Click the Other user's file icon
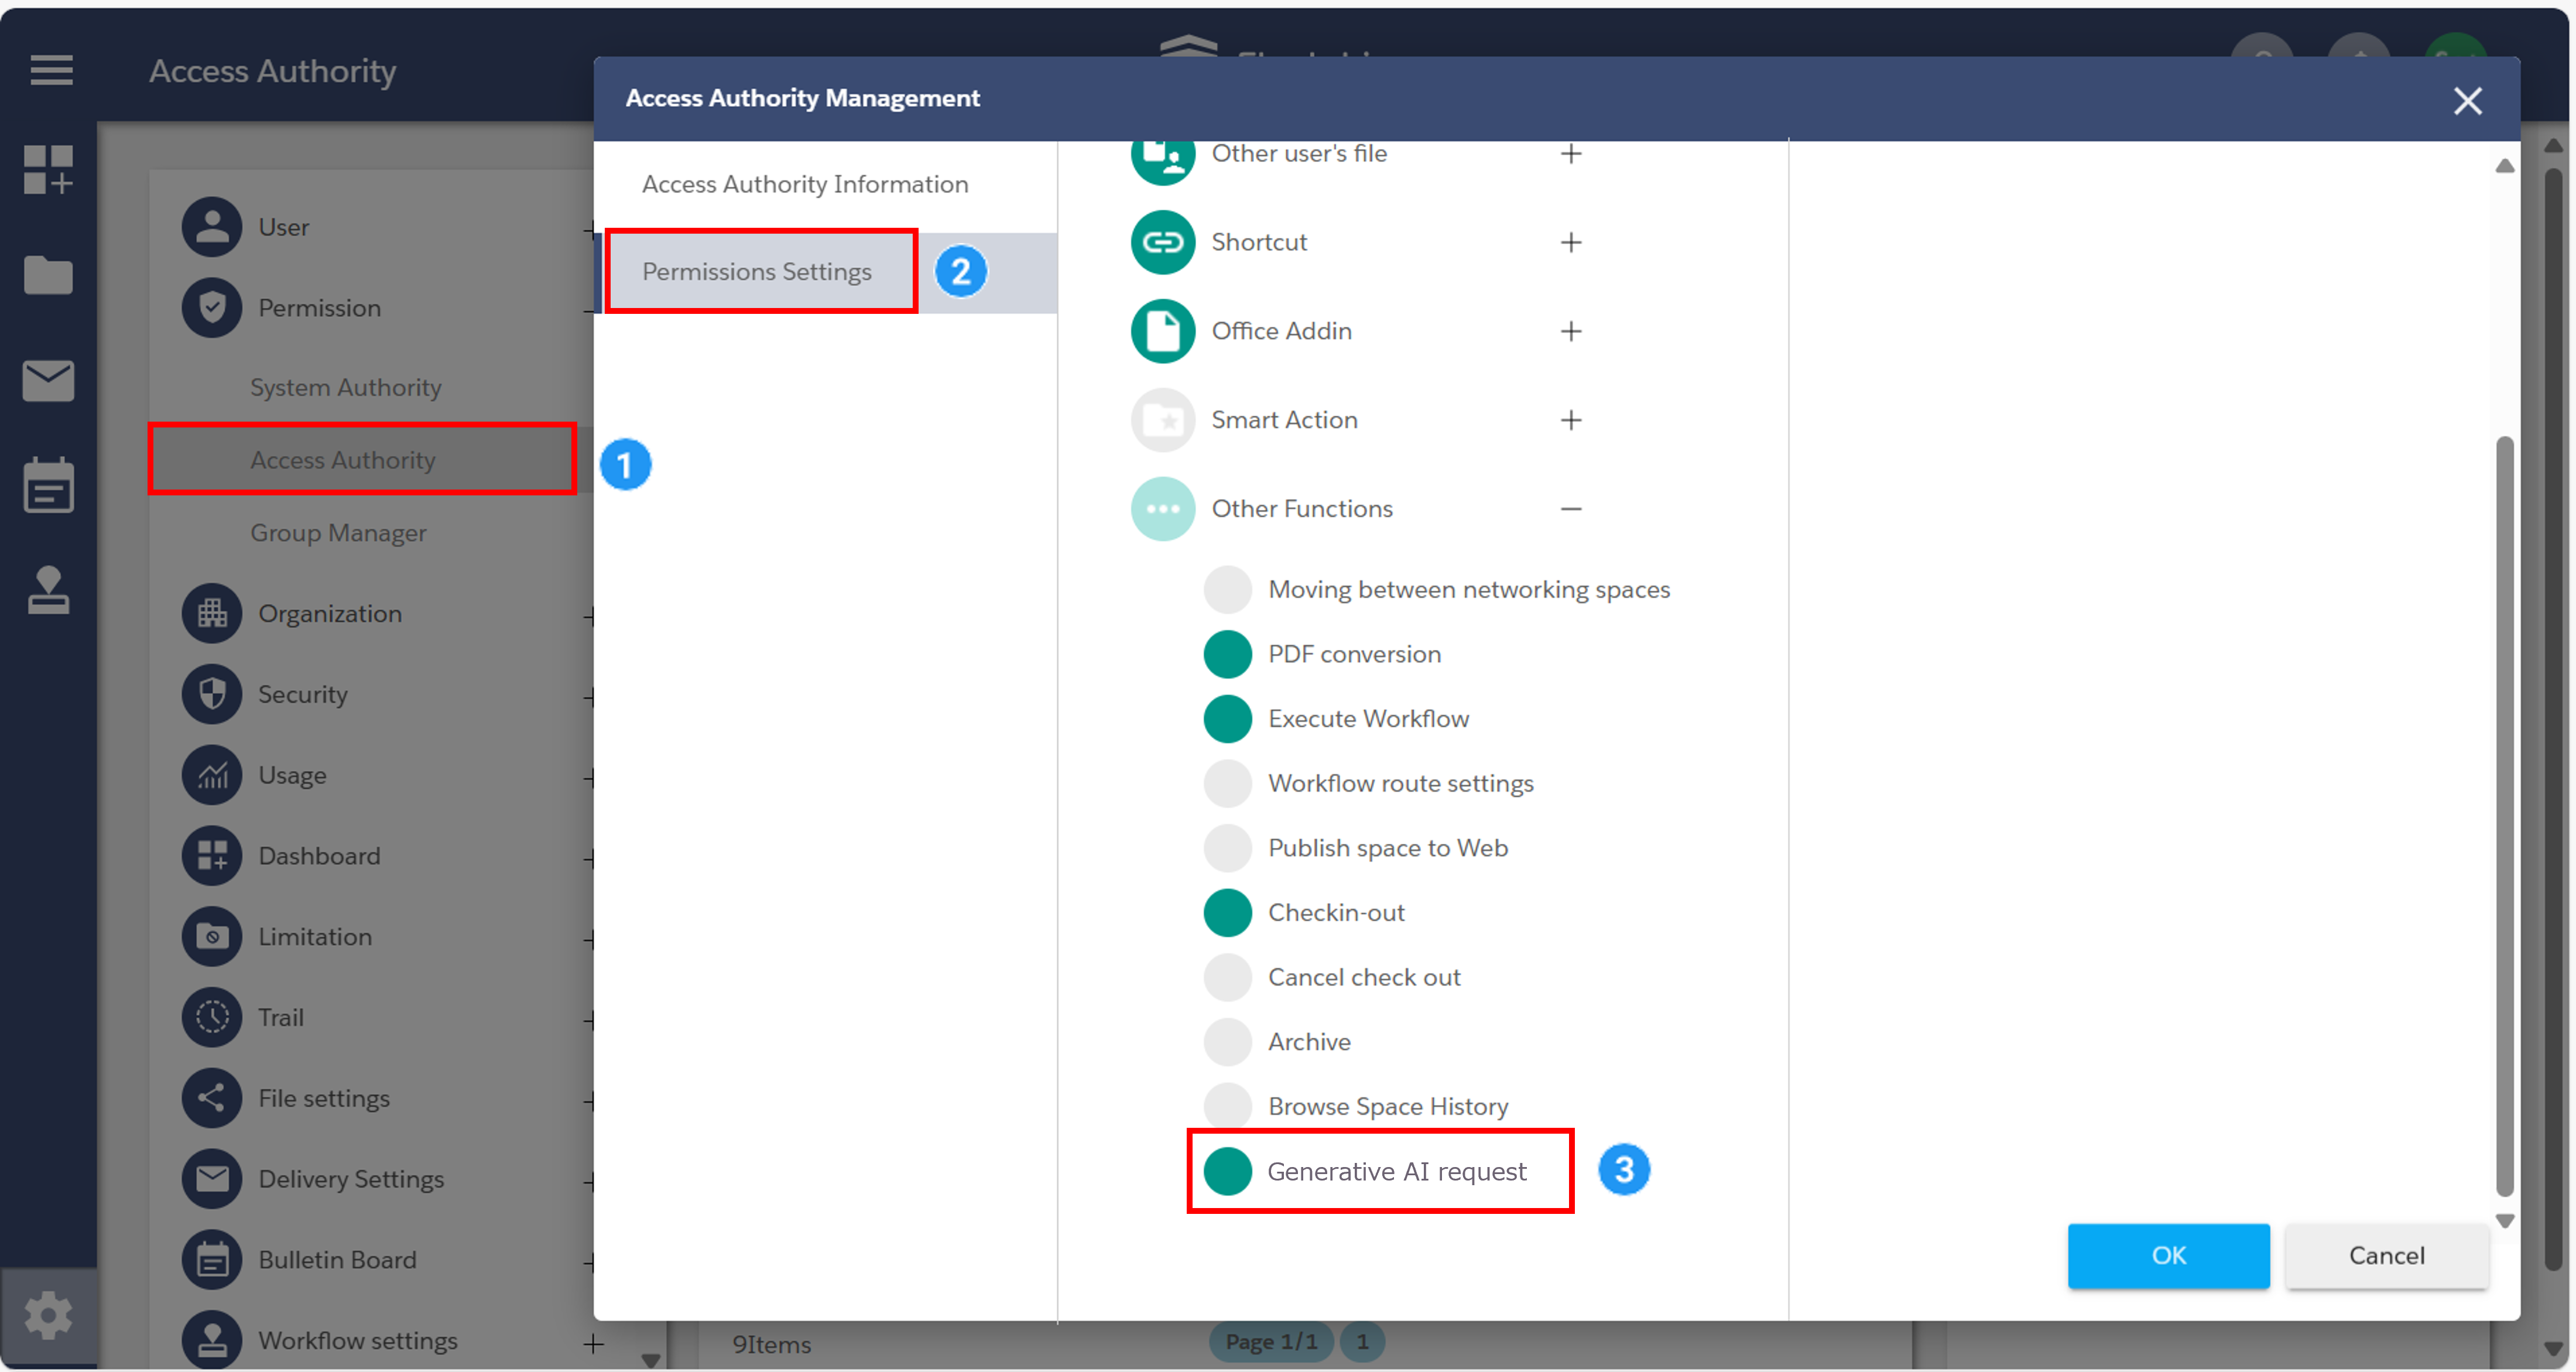Viewport: 2576px width, 1372px height. click(x=1163, y=161)
